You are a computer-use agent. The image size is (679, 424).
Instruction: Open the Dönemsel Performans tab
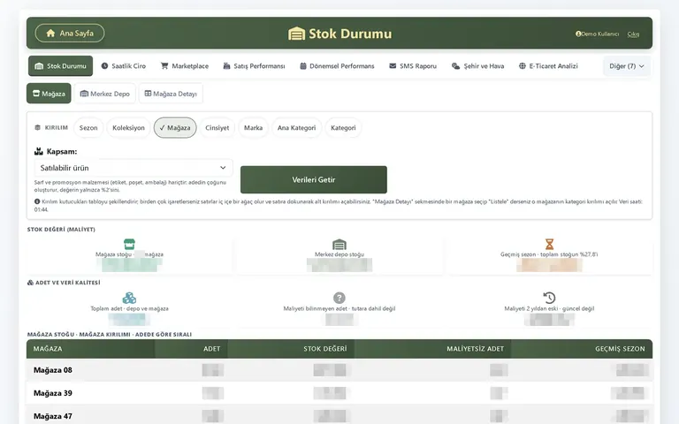pyautogui.click(x=337, y=65)
